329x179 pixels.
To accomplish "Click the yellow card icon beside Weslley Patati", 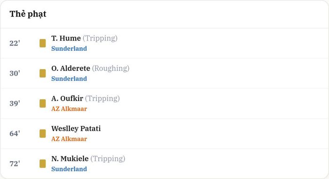I will pos(43,133).
